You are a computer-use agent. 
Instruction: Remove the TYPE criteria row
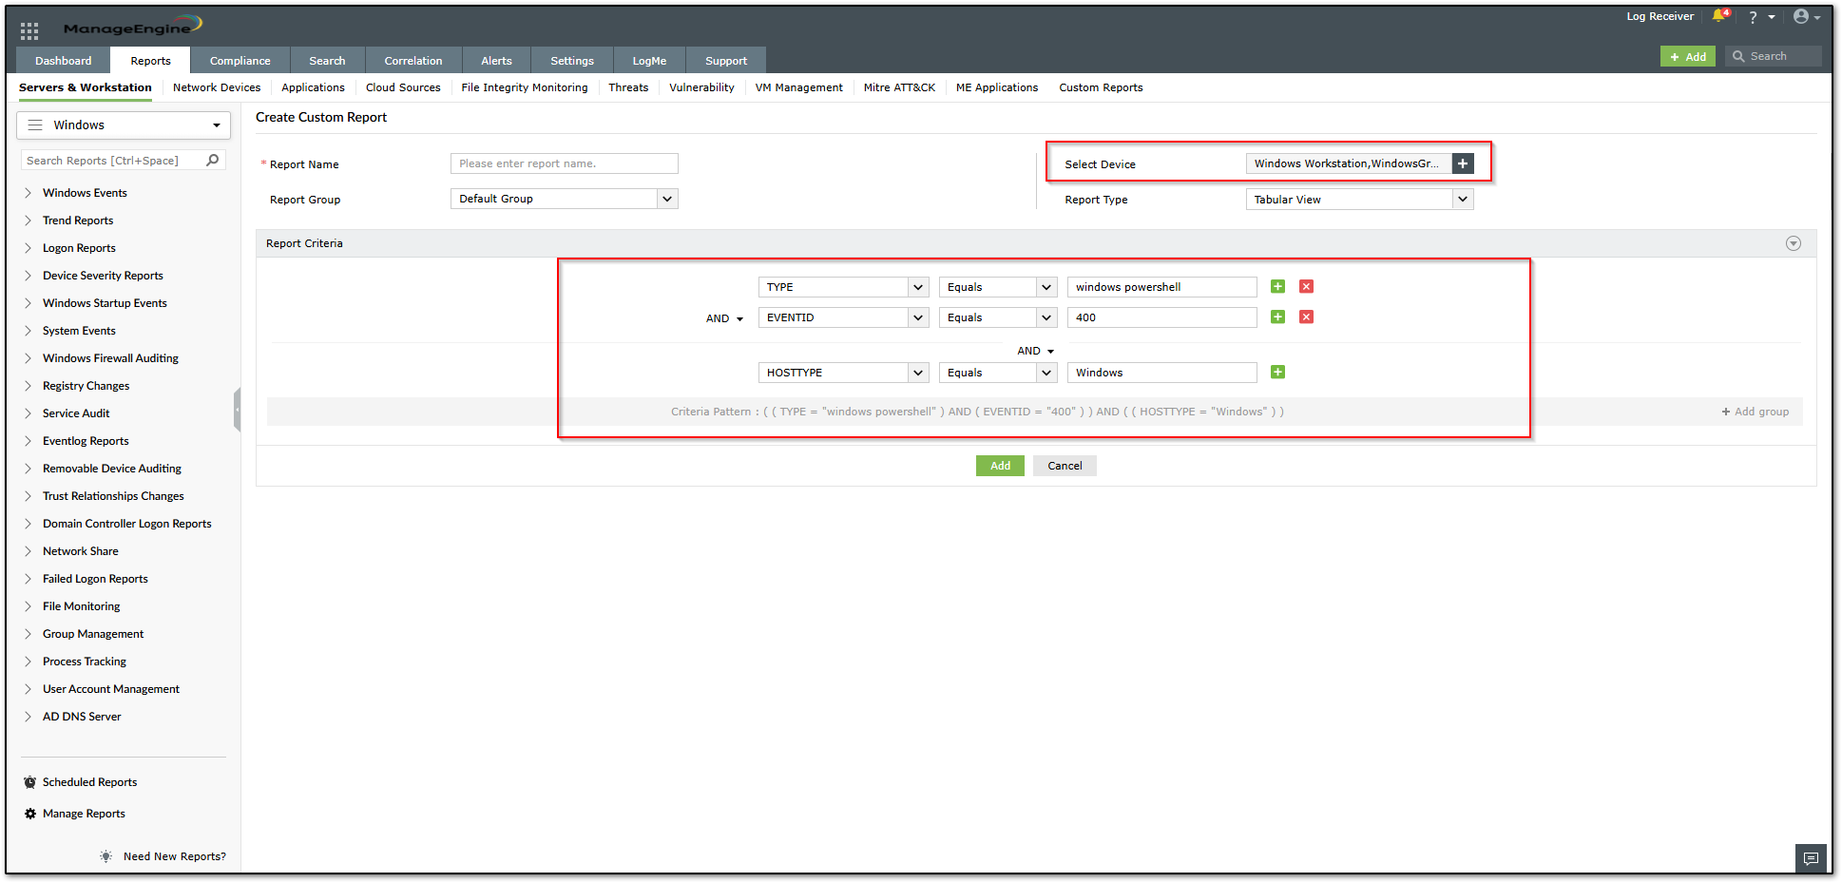pos(1306,287)
